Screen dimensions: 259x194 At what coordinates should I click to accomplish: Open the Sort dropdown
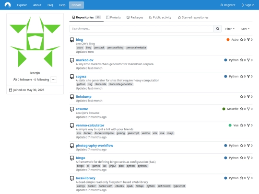[245, 29]
